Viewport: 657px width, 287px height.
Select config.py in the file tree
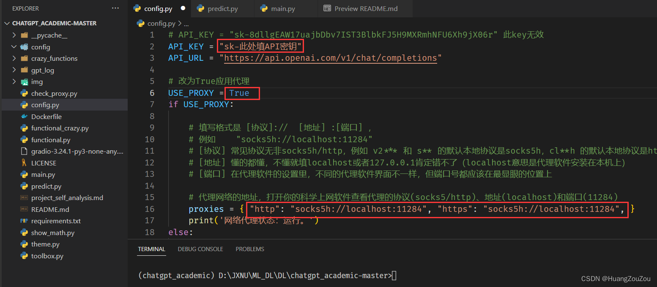click(x=65, y=105)
